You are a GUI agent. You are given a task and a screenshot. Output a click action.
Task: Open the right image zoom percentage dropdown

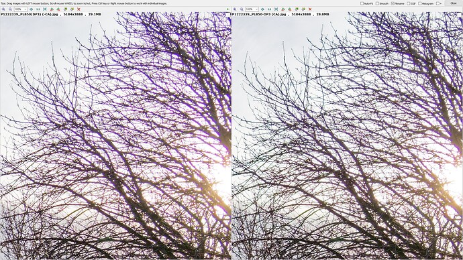[252, 9]
